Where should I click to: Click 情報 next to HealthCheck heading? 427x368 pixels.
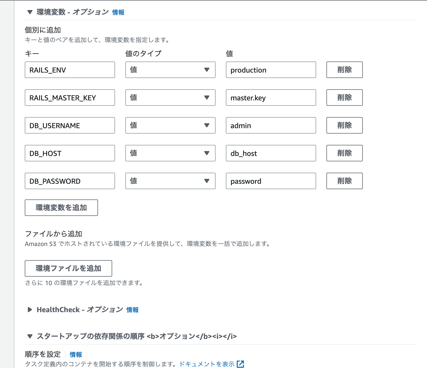tap(132, 310)
